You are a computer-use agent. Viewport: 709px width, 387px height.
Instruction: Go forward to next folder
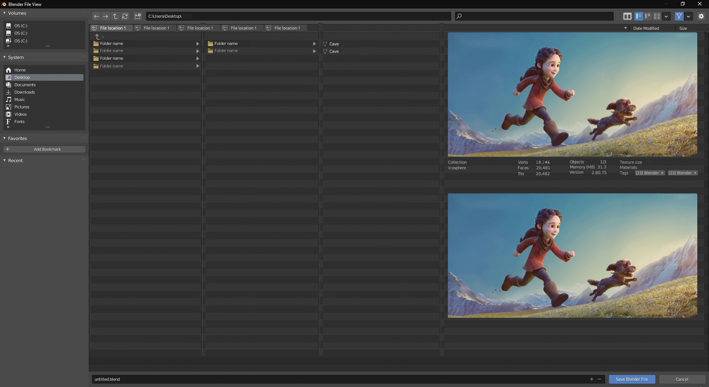coord(106,16)
